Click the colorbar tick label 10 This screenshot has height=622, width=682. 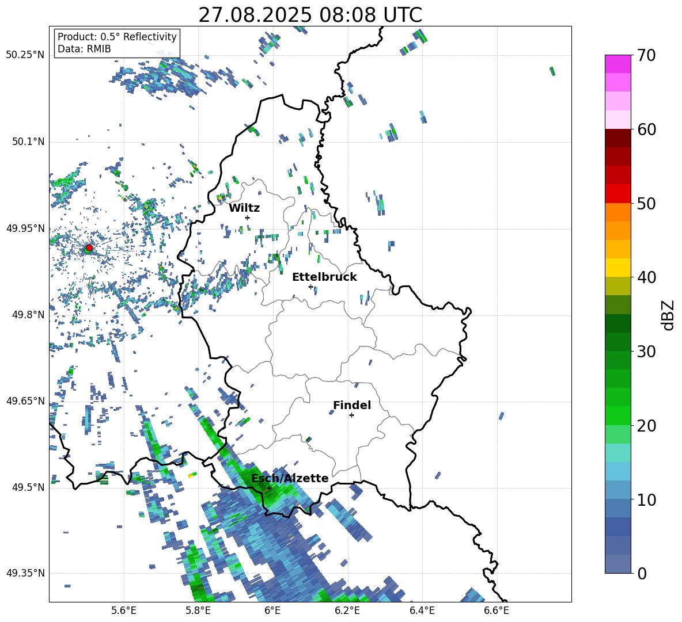646,499
